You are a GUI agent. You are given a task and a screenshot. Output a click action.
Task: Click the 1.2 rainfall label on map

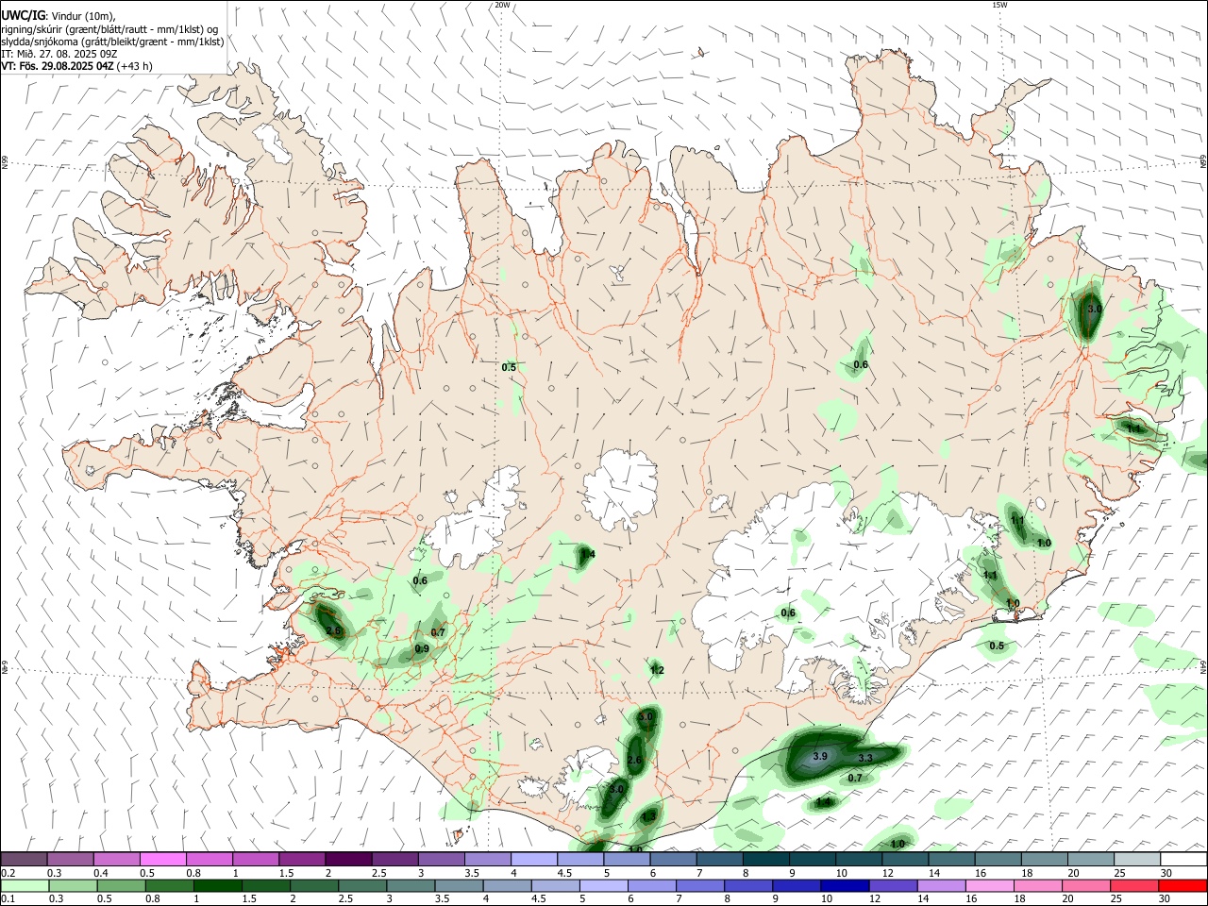point(657,670)
